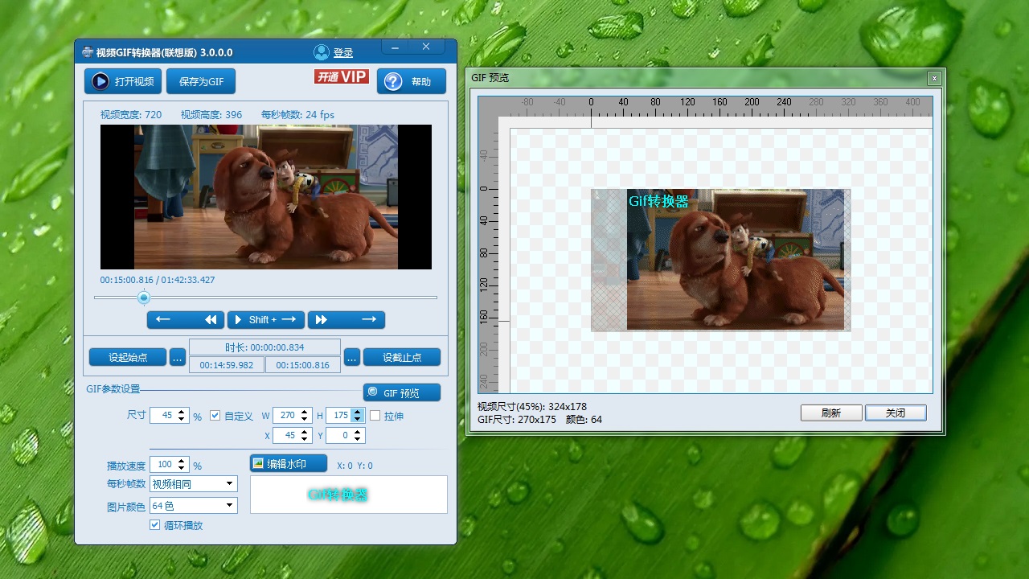Open the 开通VIP upgrade badge

(x=341, y=76)
